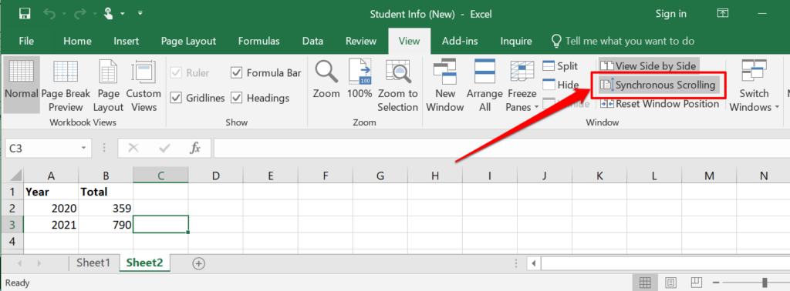Click Split window button
The width and height of the screenshot is (790, 291).
click(560, 66)
